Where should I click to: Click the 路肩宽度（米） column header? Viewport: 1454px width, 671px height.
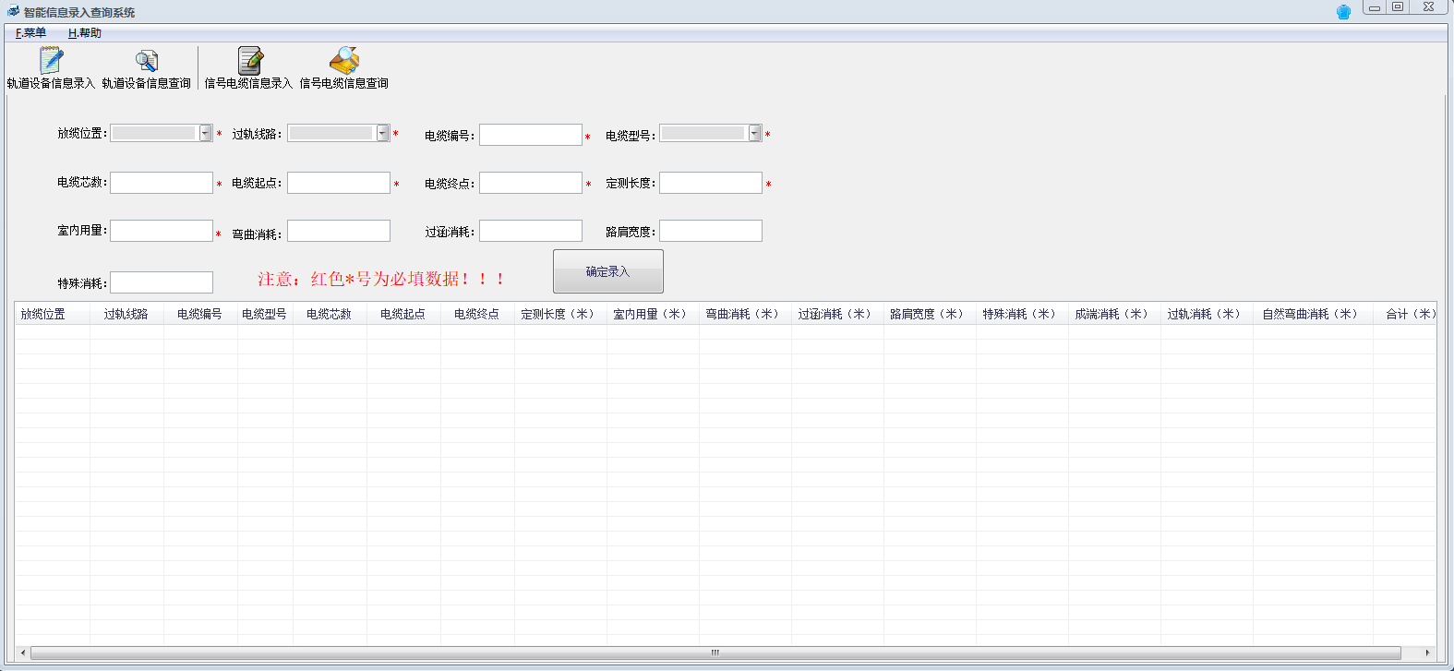tap(930, 314)
